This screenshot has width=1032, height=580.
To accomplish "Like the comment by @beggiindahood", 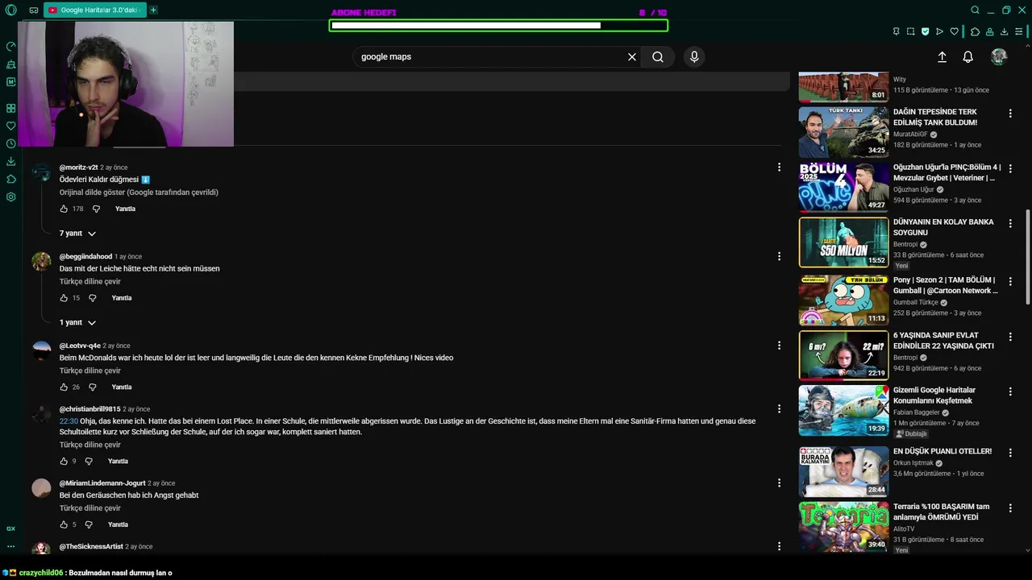I will click(64, 298).
